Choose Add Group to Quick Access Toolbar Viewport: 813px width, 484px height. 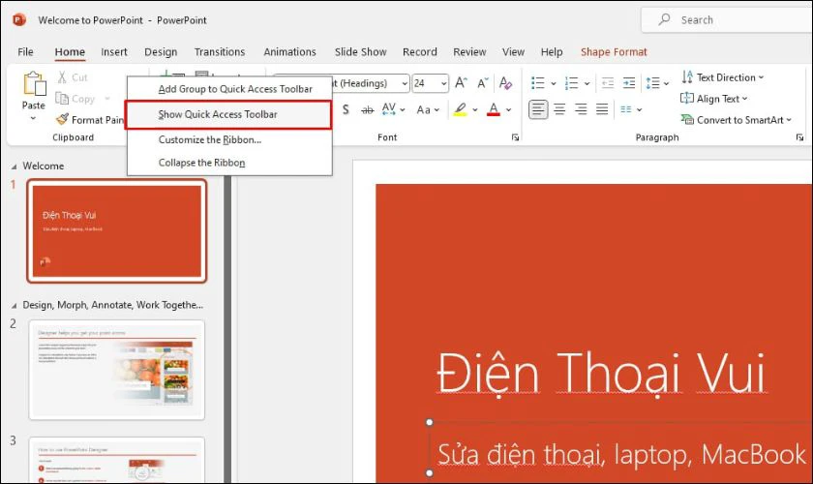coord(229,89)
